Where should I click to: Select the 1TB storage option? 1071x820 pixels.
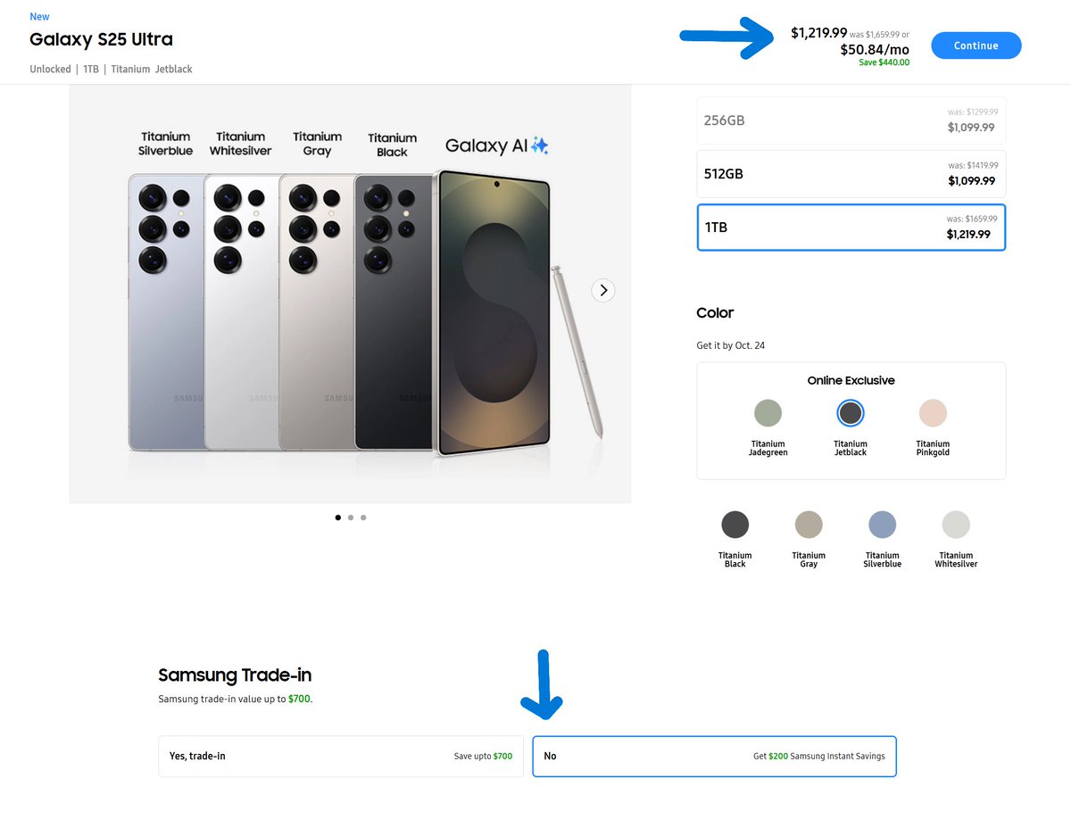tap(851, 228)
